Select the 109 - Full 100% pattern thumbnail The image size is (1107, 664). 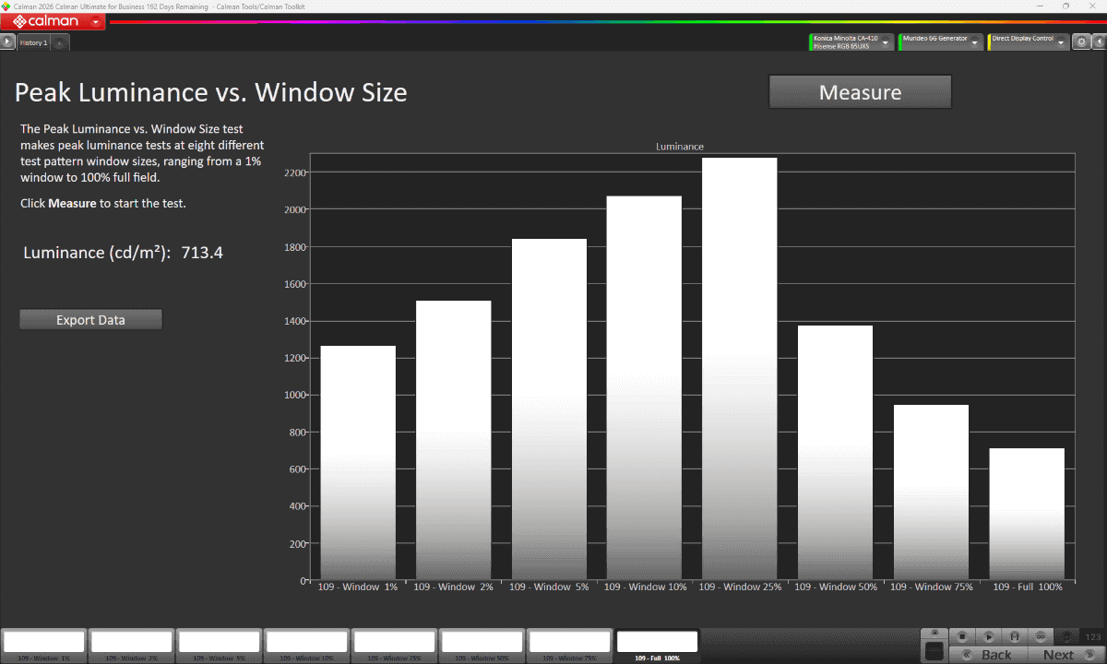(x=657, y=645)
